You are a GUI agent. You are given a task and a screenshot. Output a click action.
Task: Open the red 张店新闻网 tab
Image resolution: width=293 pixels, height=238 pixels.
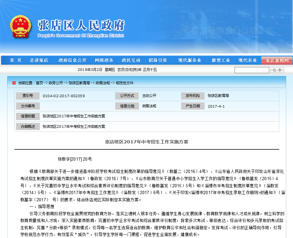tap(277, 60)
